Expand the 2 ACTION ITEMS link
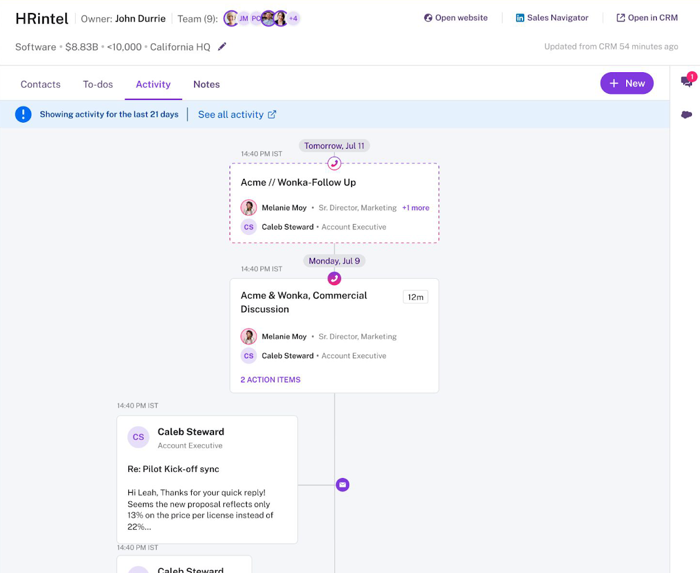The image size is (700, 573). point(271,379)
